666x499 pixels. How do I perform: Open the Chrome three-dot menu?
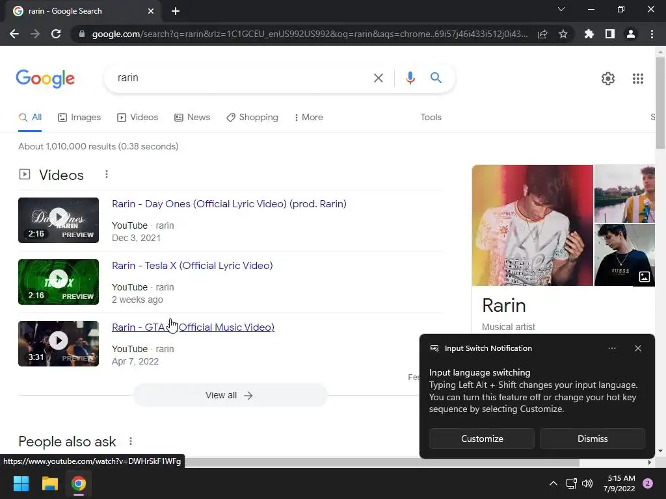click(652, 34)
